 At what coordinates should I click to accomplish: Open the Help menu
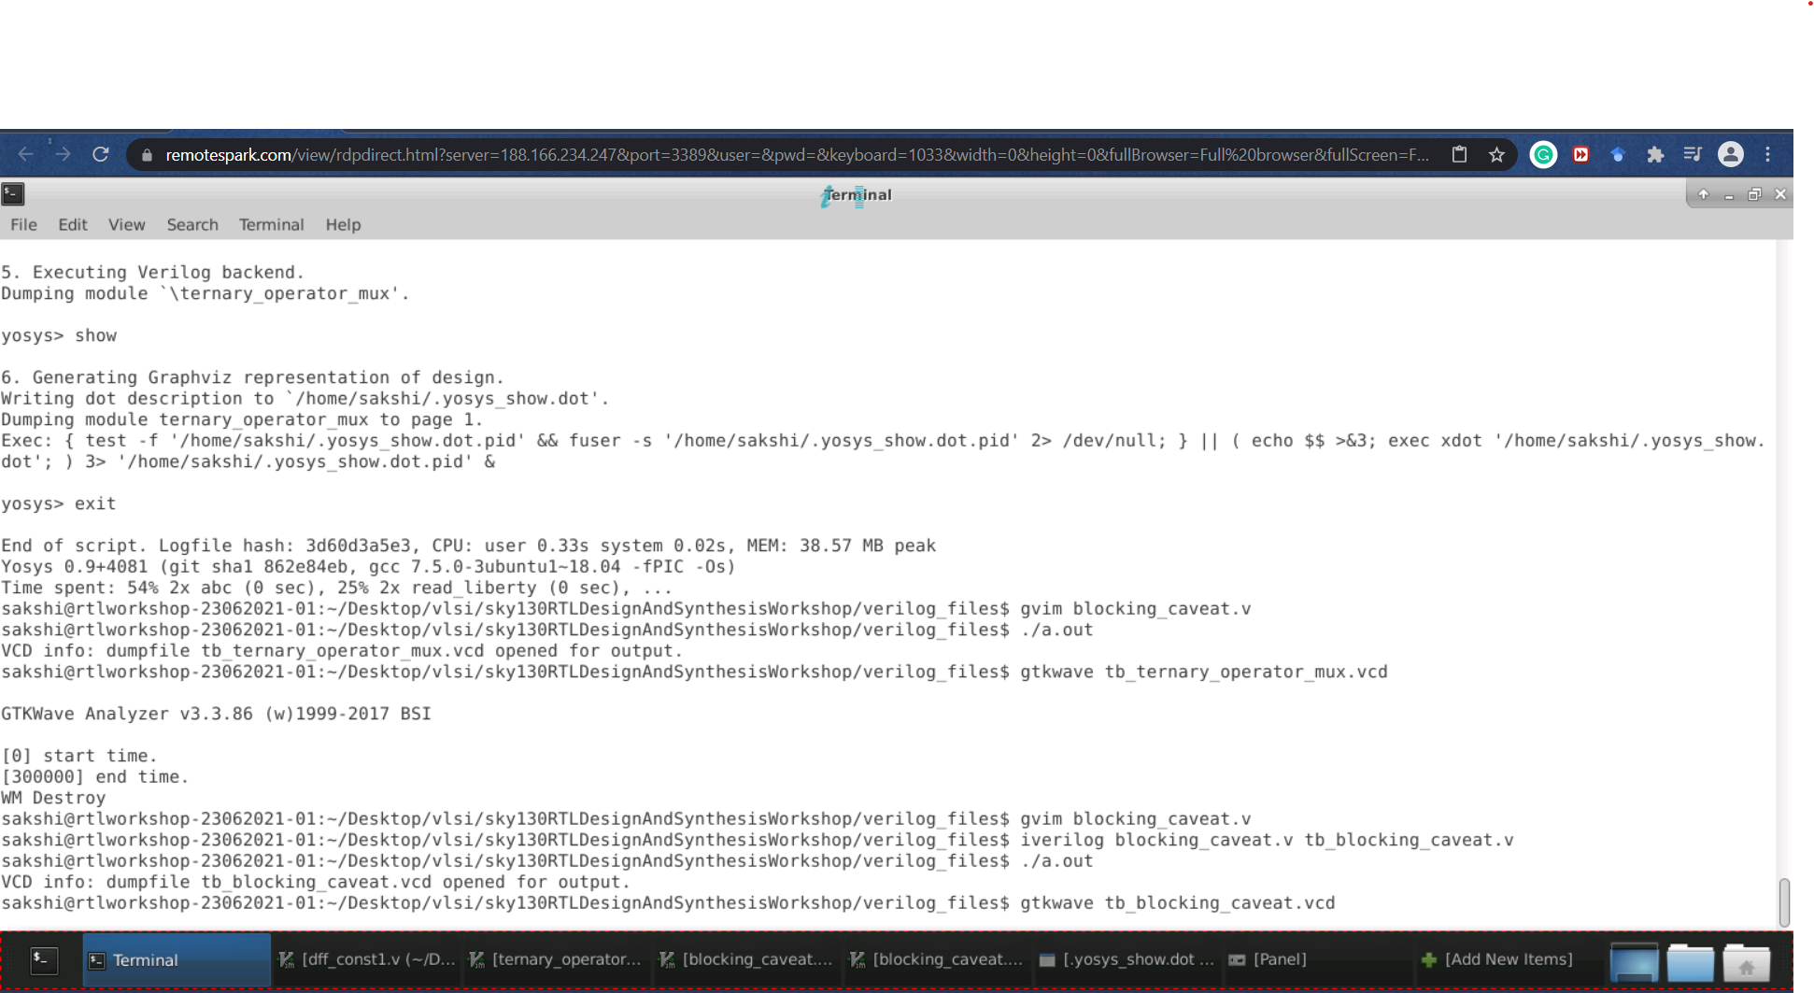pos(343,224)
